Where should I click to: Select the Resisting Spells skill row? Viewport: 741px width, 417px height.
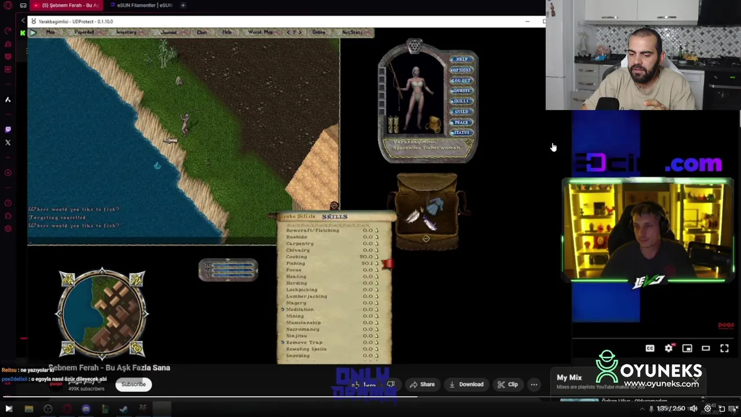331,349
